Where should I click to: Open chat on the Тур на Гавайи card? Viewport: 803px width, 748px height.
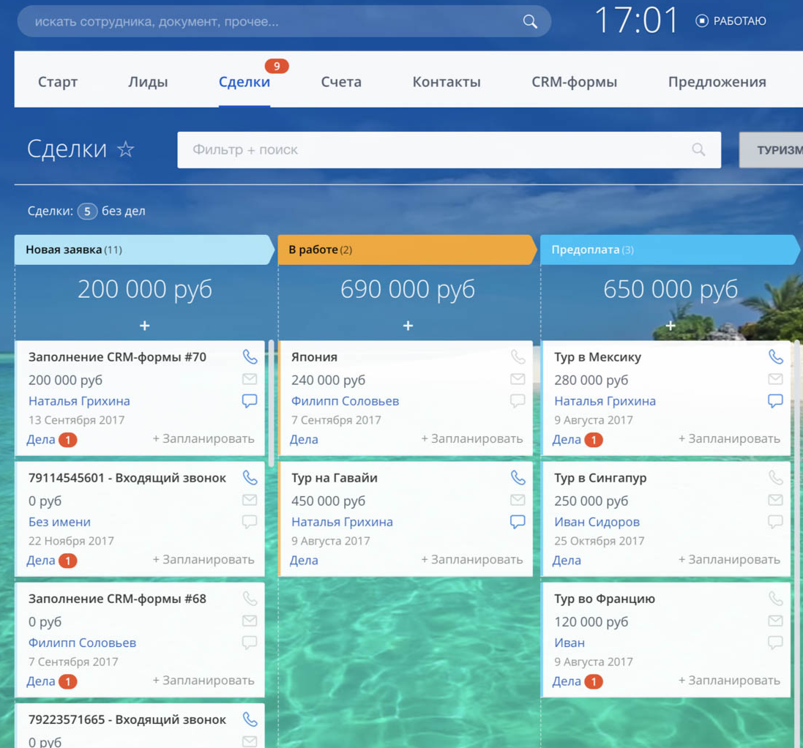click(x=518, y=522)
